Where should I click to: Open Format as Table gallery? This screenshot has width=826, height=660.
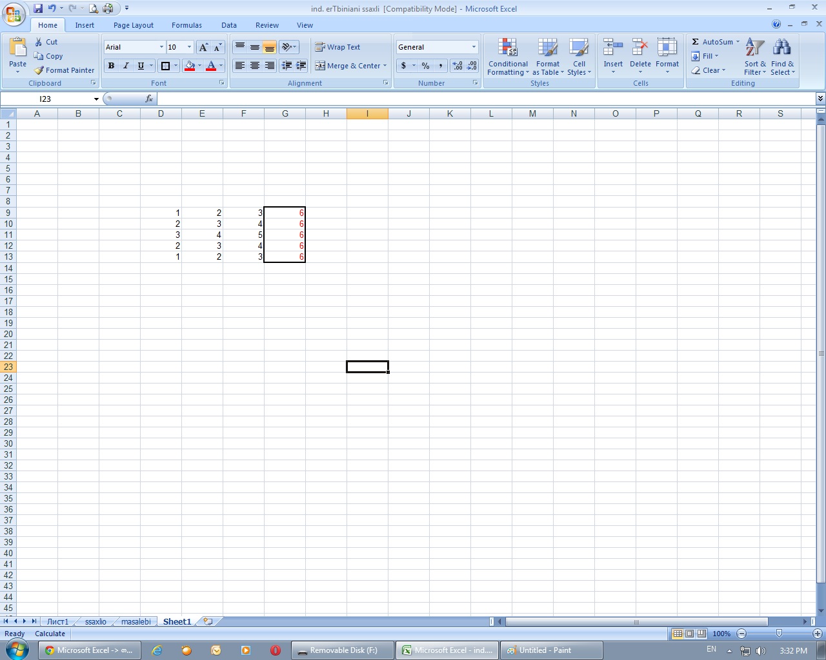548,57
